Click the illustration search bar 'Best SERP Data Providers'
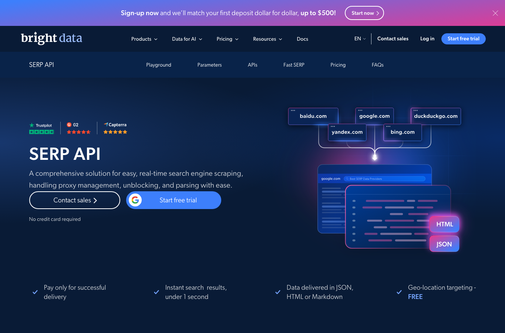The image size is (505, 333). pyautogui.click(x=384, y=179)
